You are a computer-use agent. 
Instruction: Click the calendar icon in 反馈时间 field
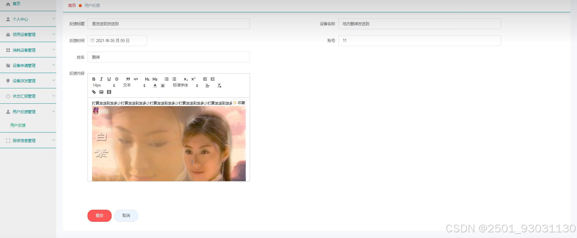coord(92,40)
